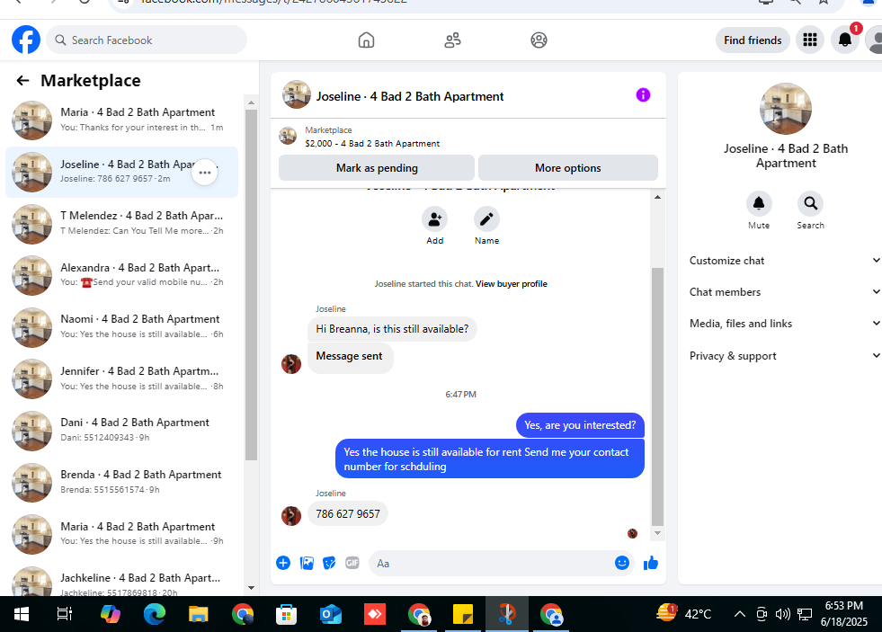Open the purple conversation information icon
The height and width of the screenshot is (632, 882).
click(643, 95)
